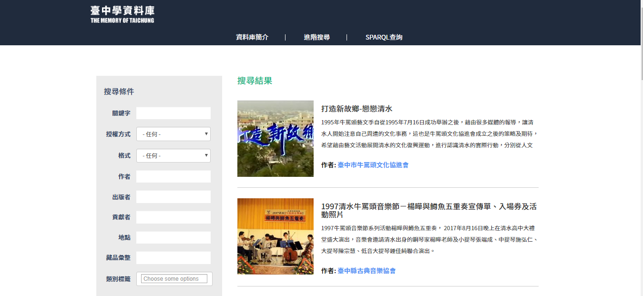Open the 打造新故鄉 video thumbnail
The image size is (643, 296).
pos(276,139)
